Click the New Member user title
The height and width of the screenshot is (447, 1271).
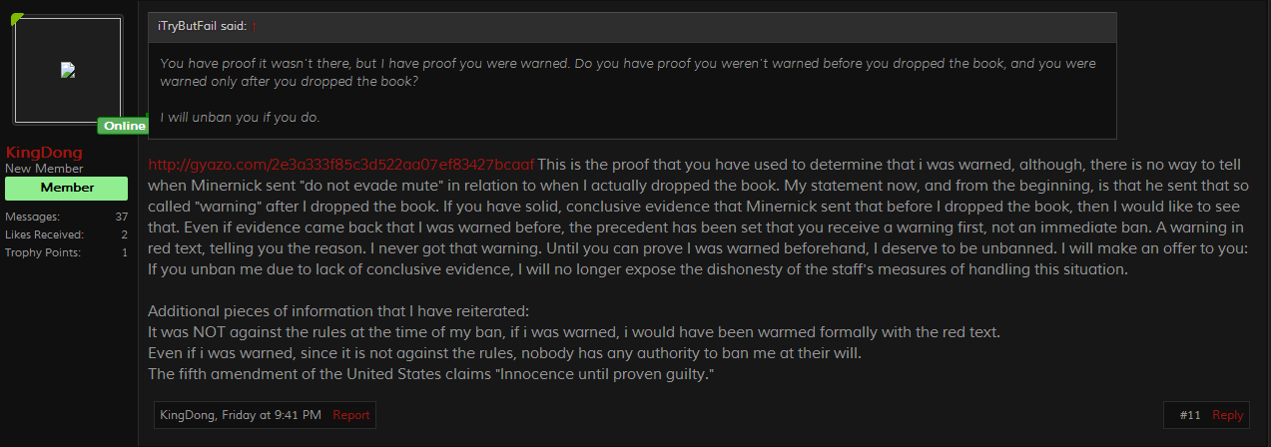44,169
